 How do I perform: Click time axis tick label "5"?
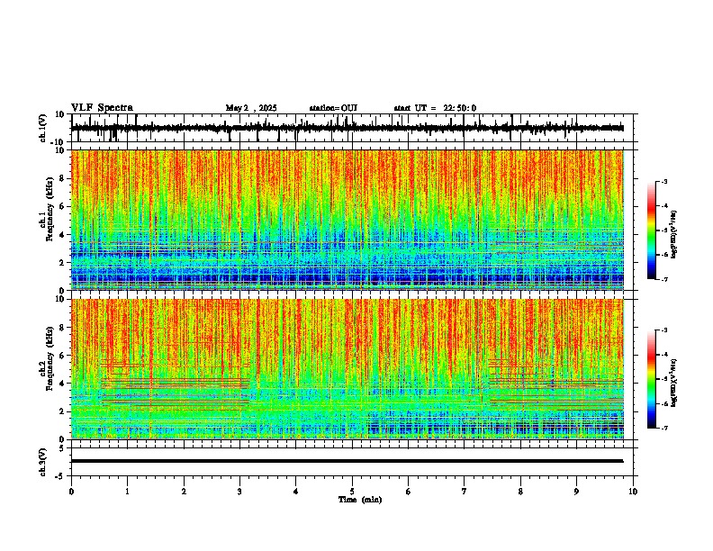pyautogui.click(x=352, y=492)
